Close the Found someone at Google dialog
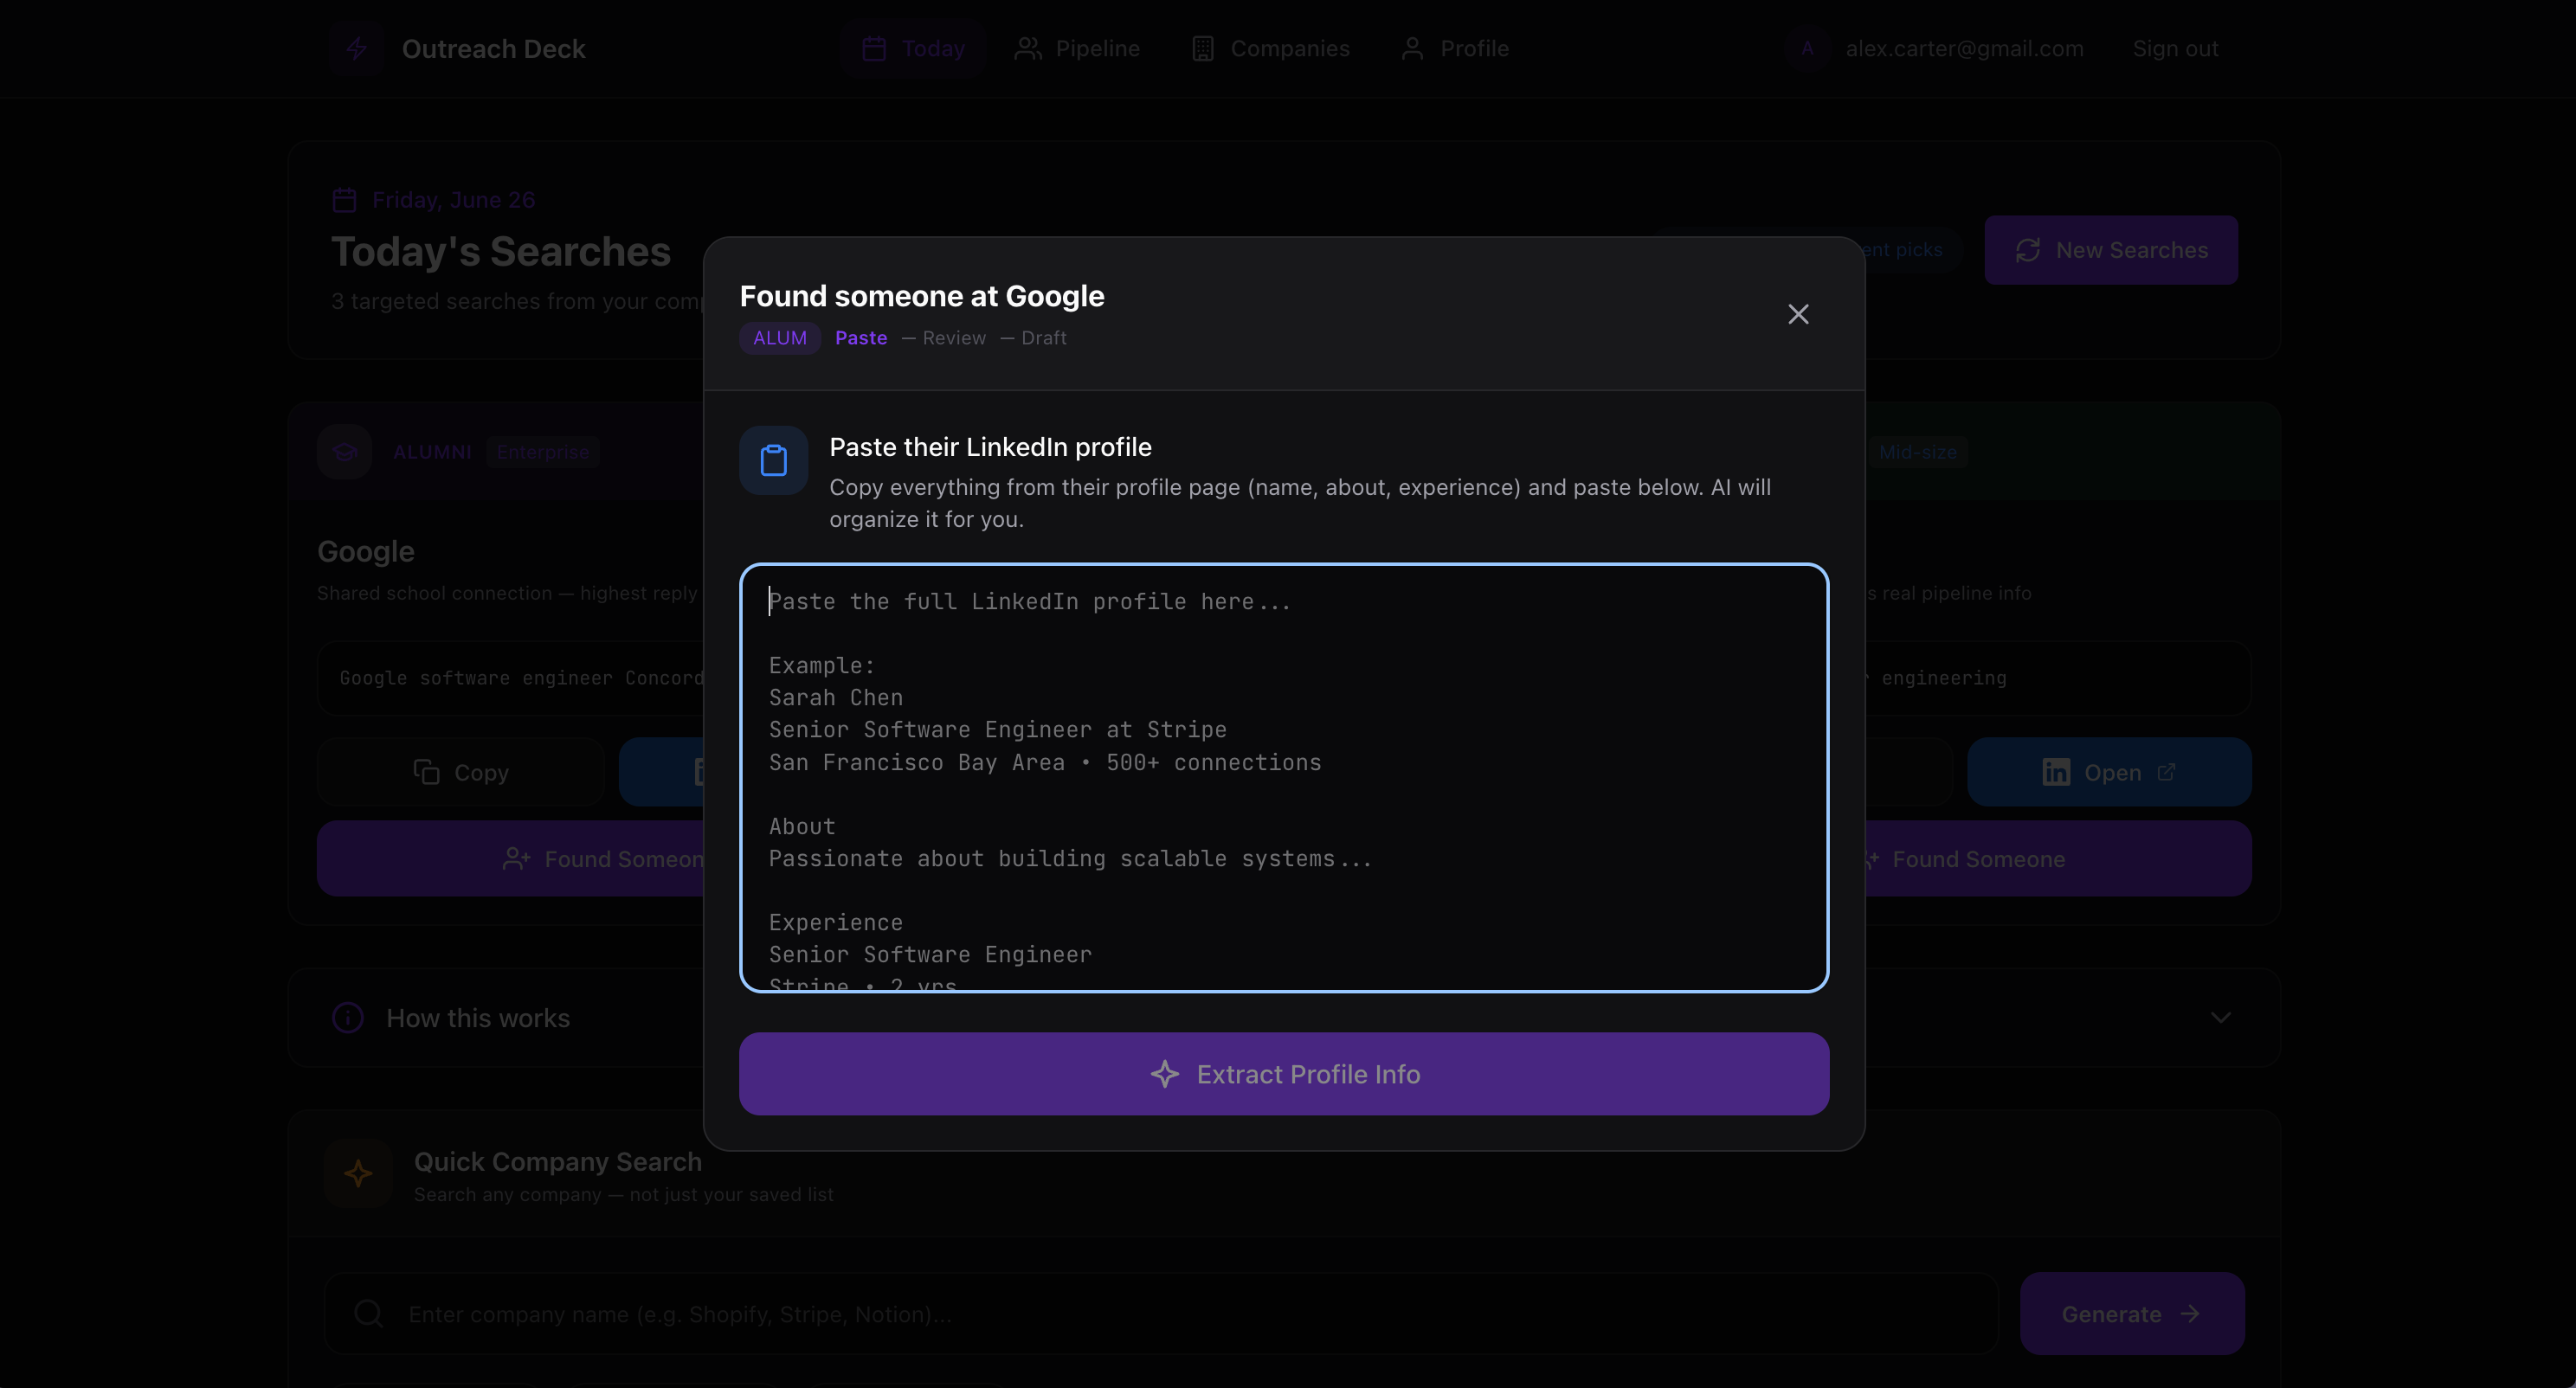Screen dimensions: 2576x1388 click(1798, 314)
